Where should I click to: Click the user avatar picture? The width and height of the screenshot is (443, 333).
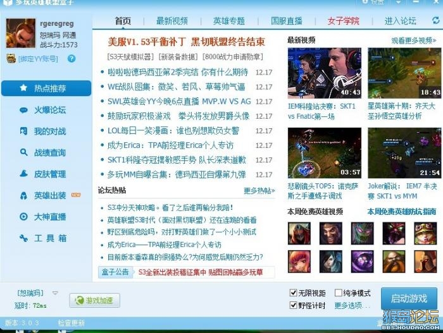click(x=21, y=33)
